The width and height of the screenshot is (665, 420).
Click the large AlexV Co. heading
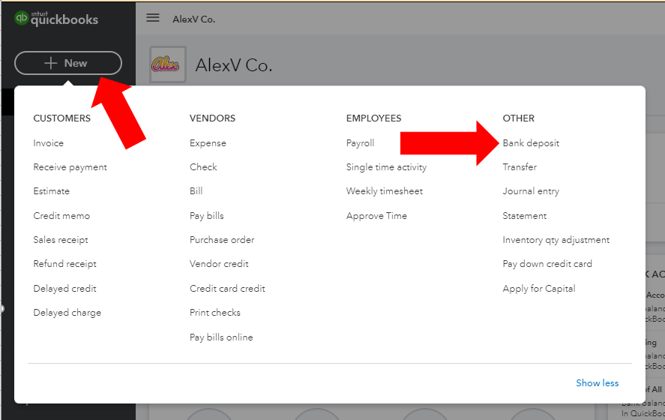pos(234,65)
